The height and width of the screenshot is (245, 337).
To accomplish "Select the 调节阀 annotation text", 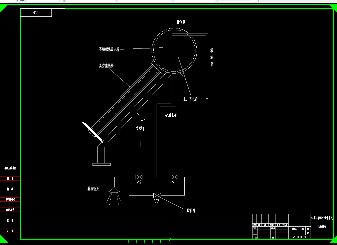I will click(x=191, y=211).
